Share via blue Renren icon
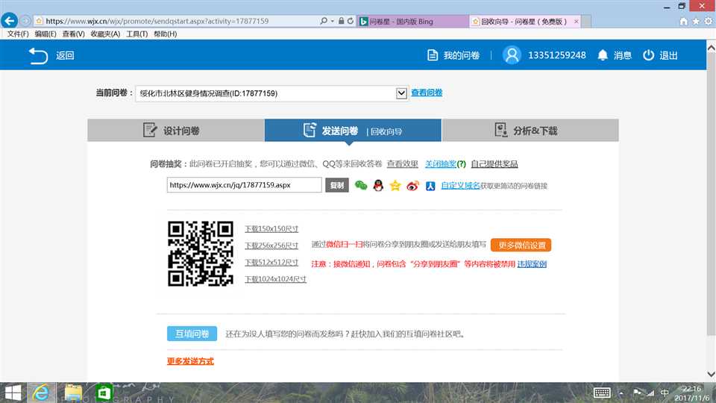Screen dimensions: 716x403 click(430, 186)
